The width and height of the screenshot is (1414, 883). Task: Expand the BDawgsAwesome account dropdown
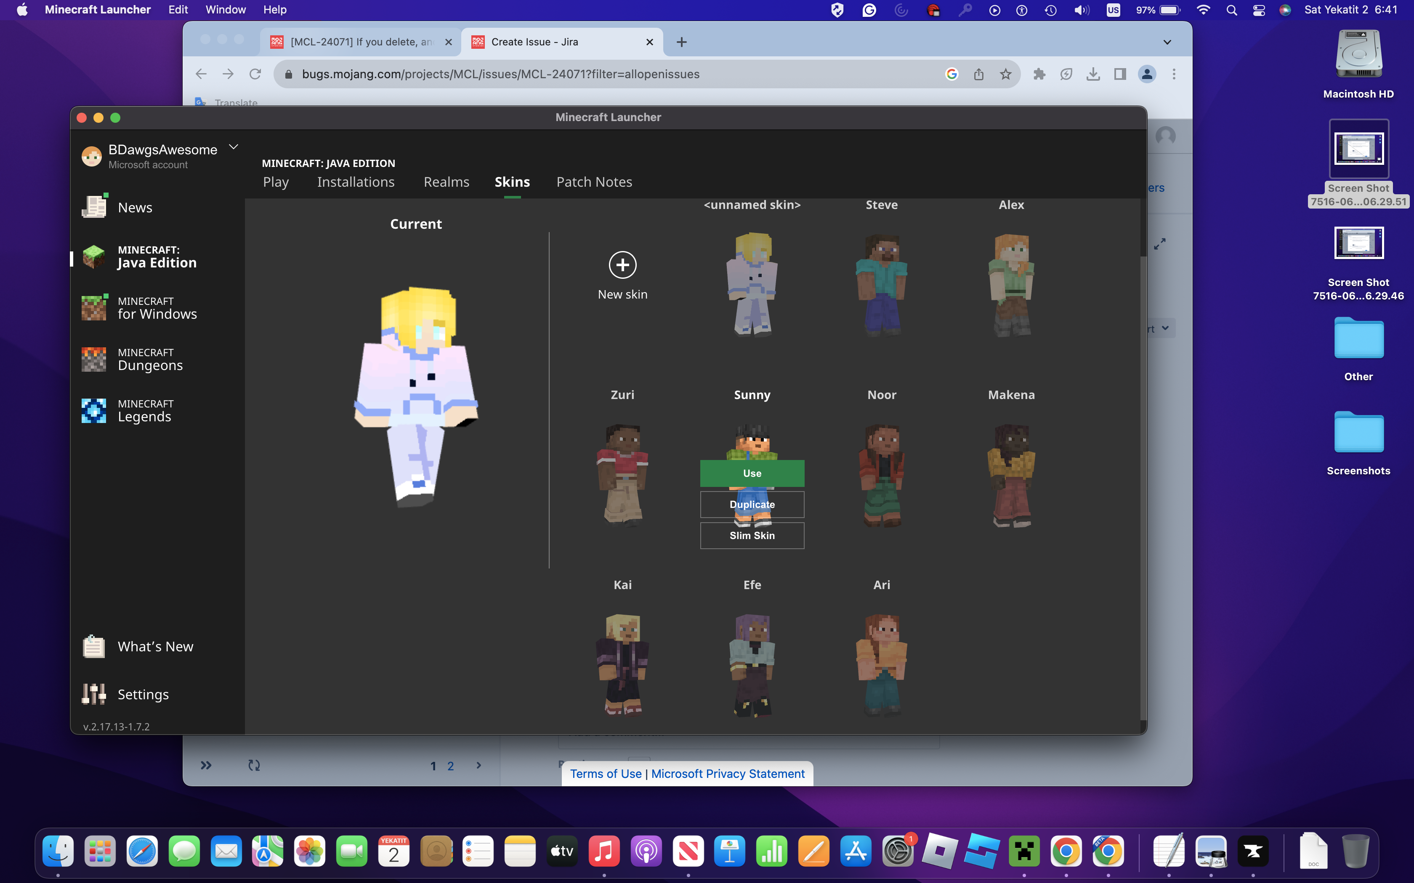234,147
